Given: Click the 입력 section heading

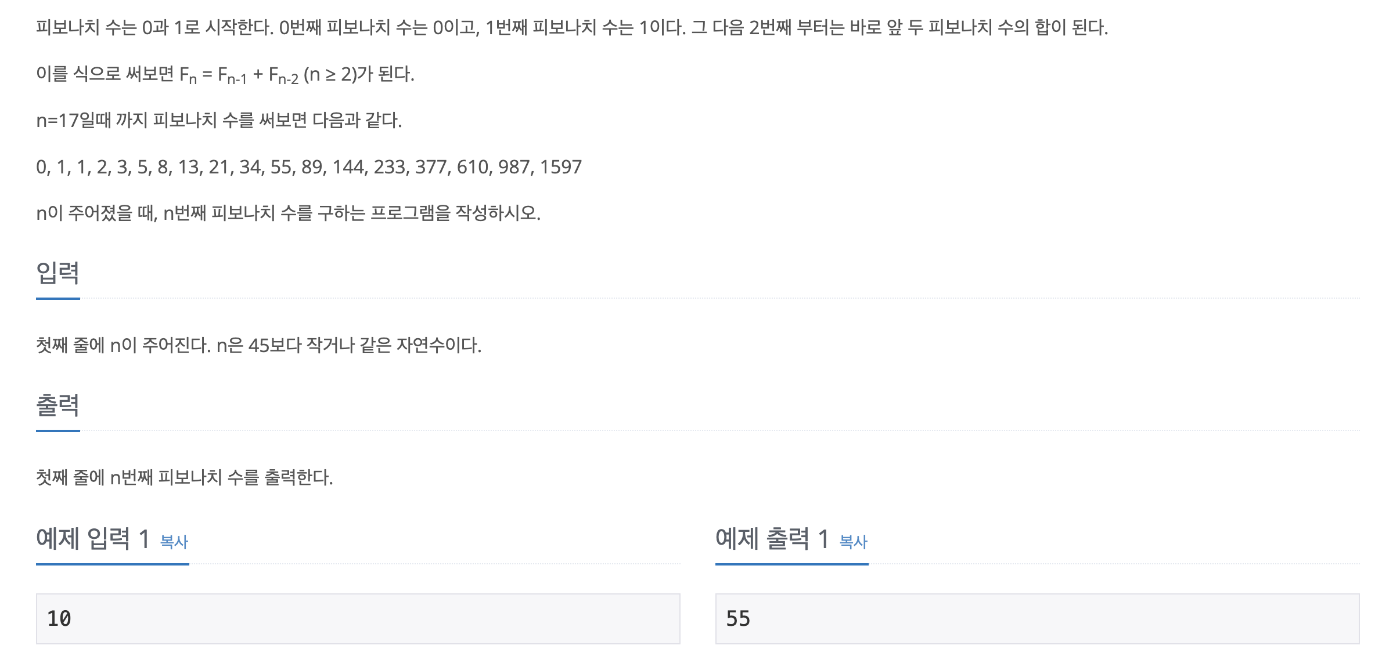Looking at the screenshot, I should 57,273.
